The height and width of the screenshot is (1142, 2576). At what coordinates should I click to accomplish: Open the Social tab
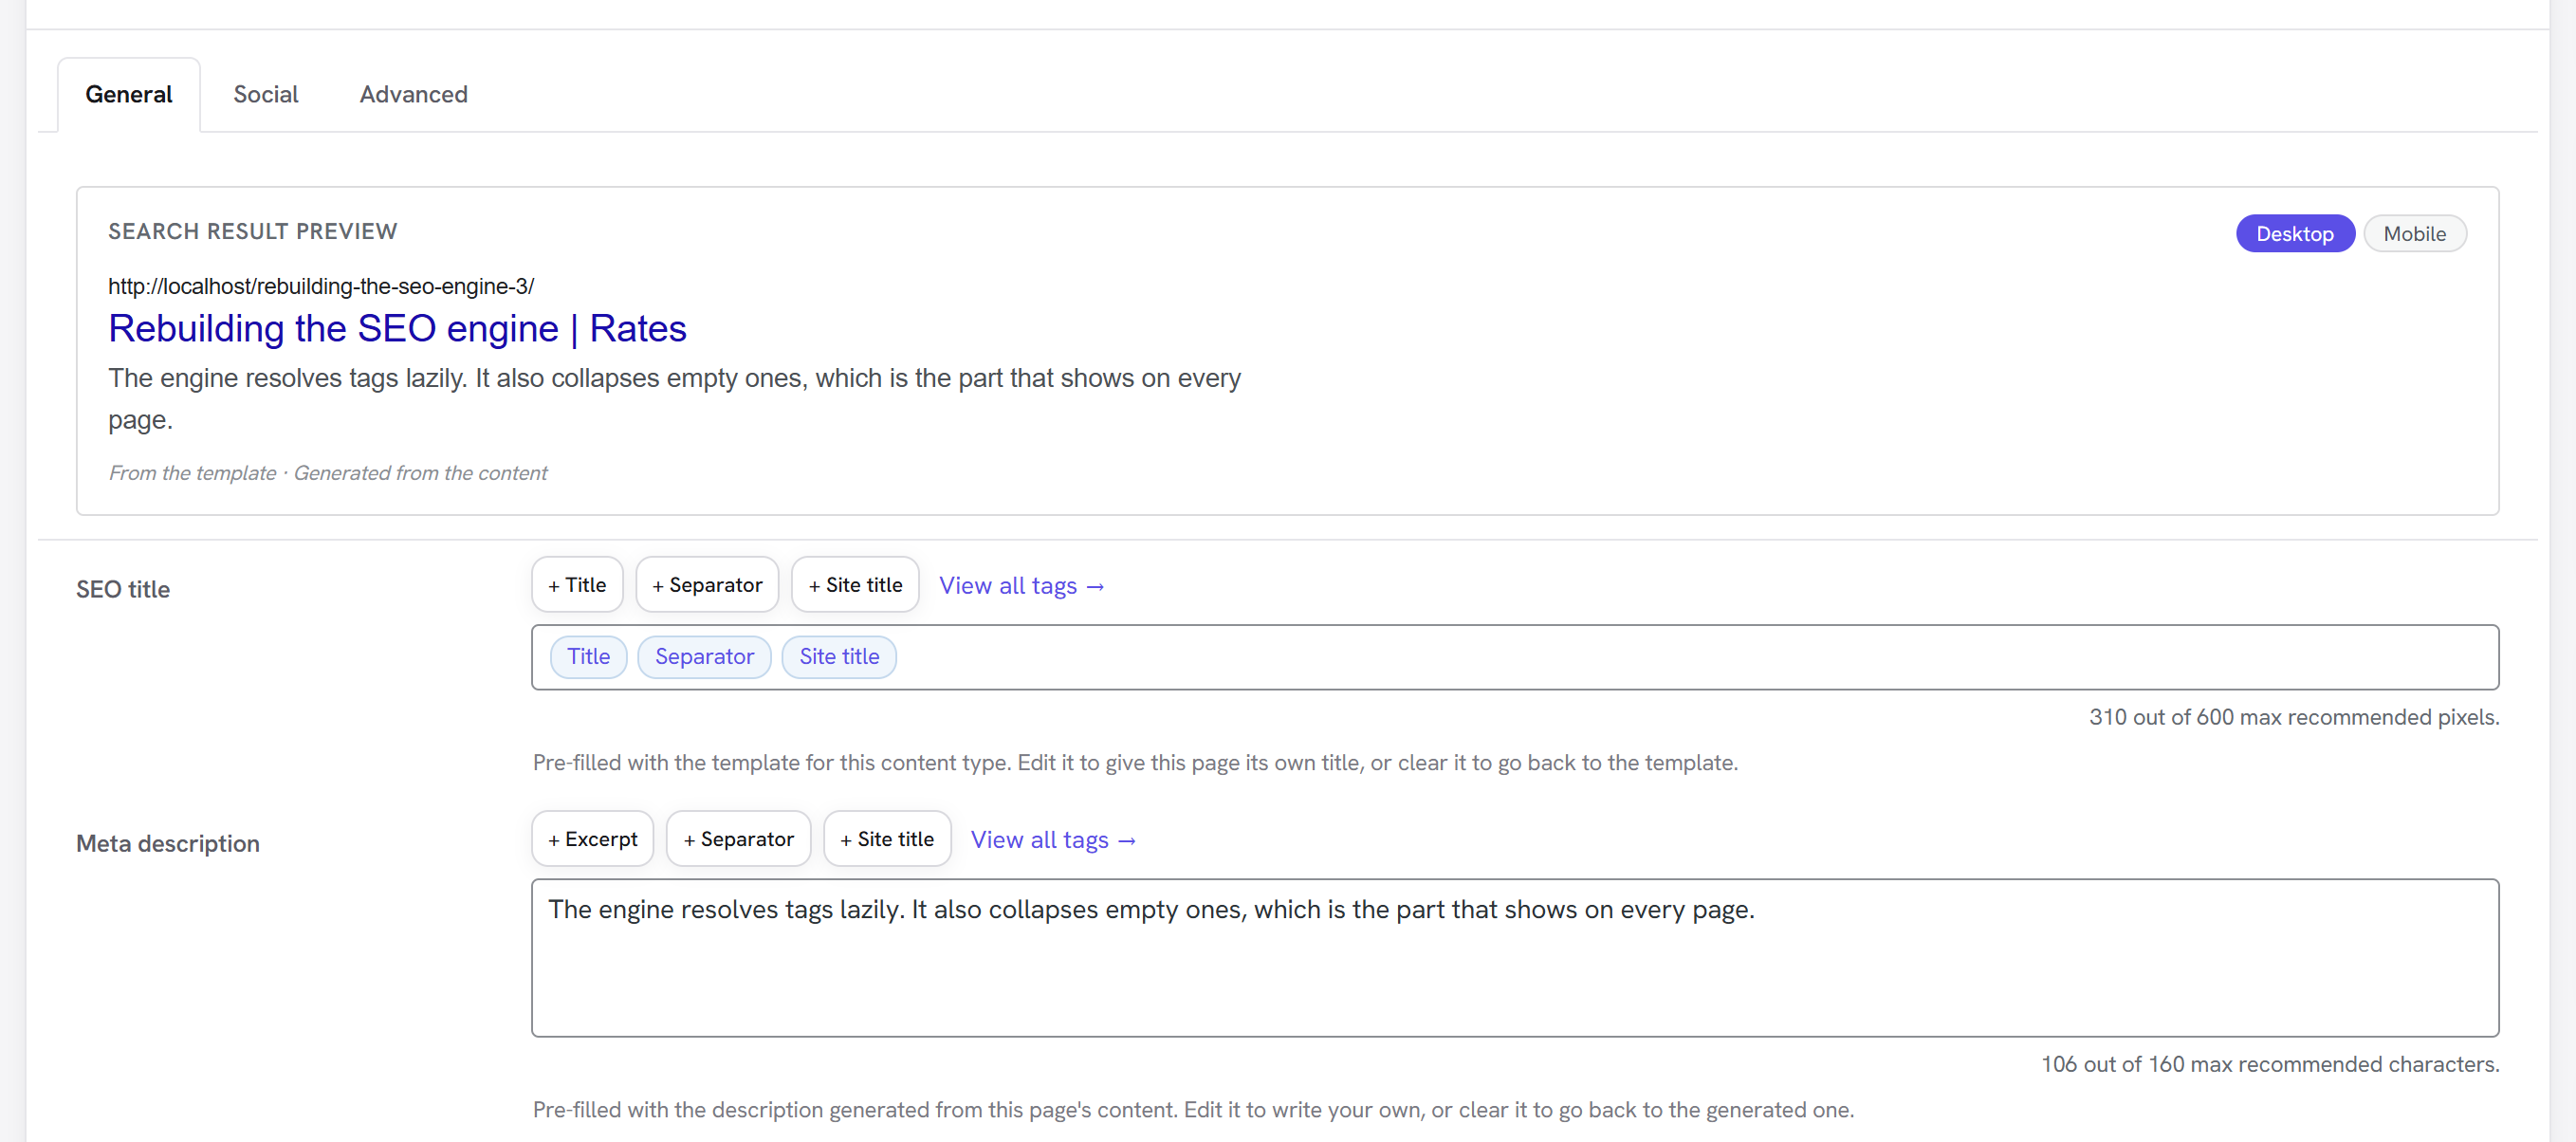coord(266,94)
